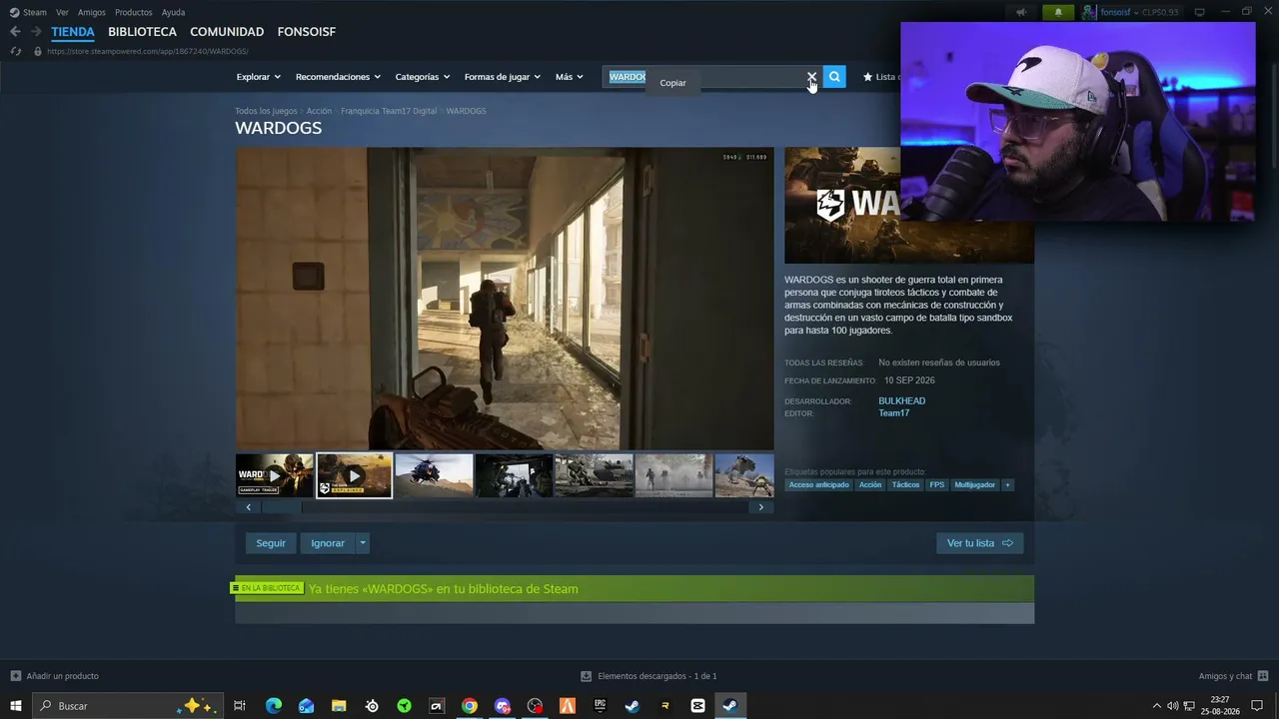
Task: Open the Amigos menu
Action: 92,12
